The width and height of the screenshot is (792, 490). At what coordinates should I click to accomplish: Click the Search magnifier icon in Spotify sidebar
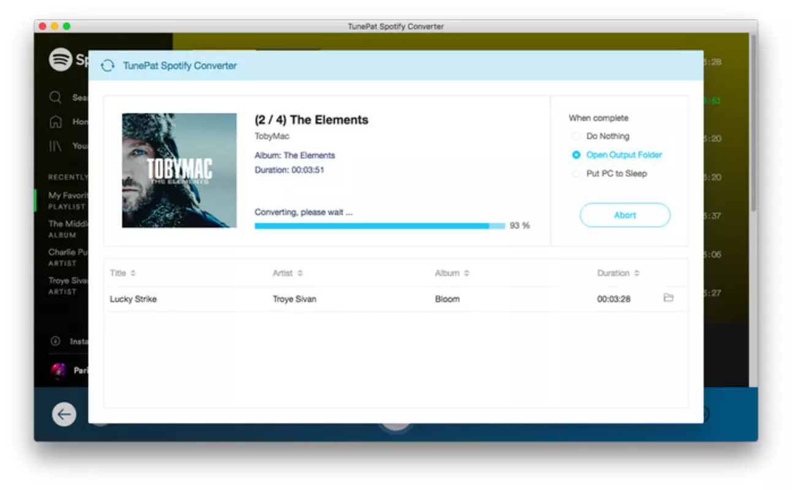coord(56,97)
